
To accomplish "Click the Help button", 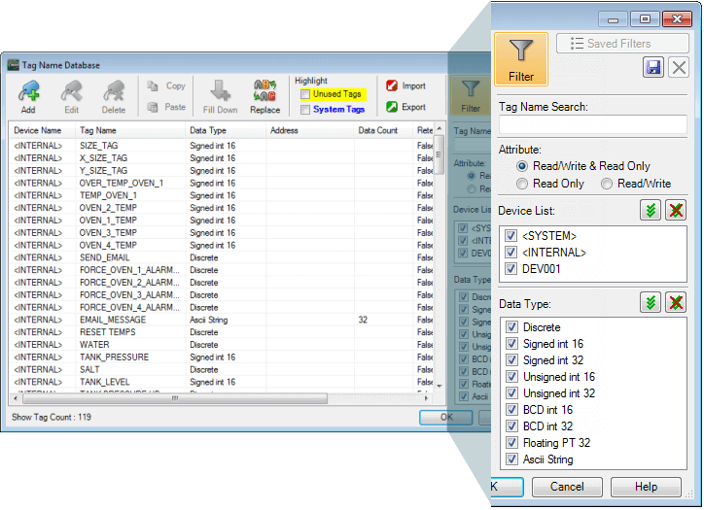I will click(x=646, y=487).
